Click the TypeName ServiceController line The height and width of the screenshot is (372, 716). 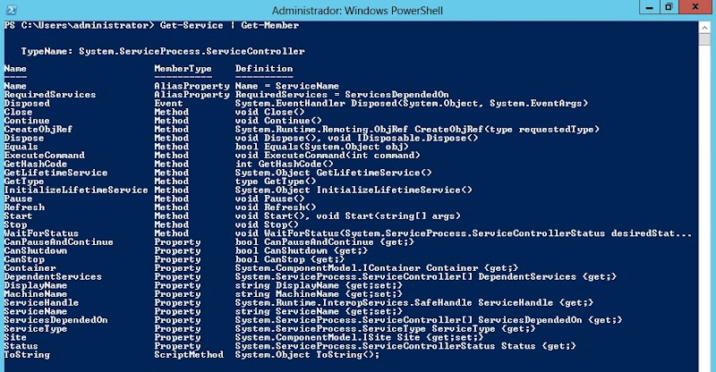(163, 51)
